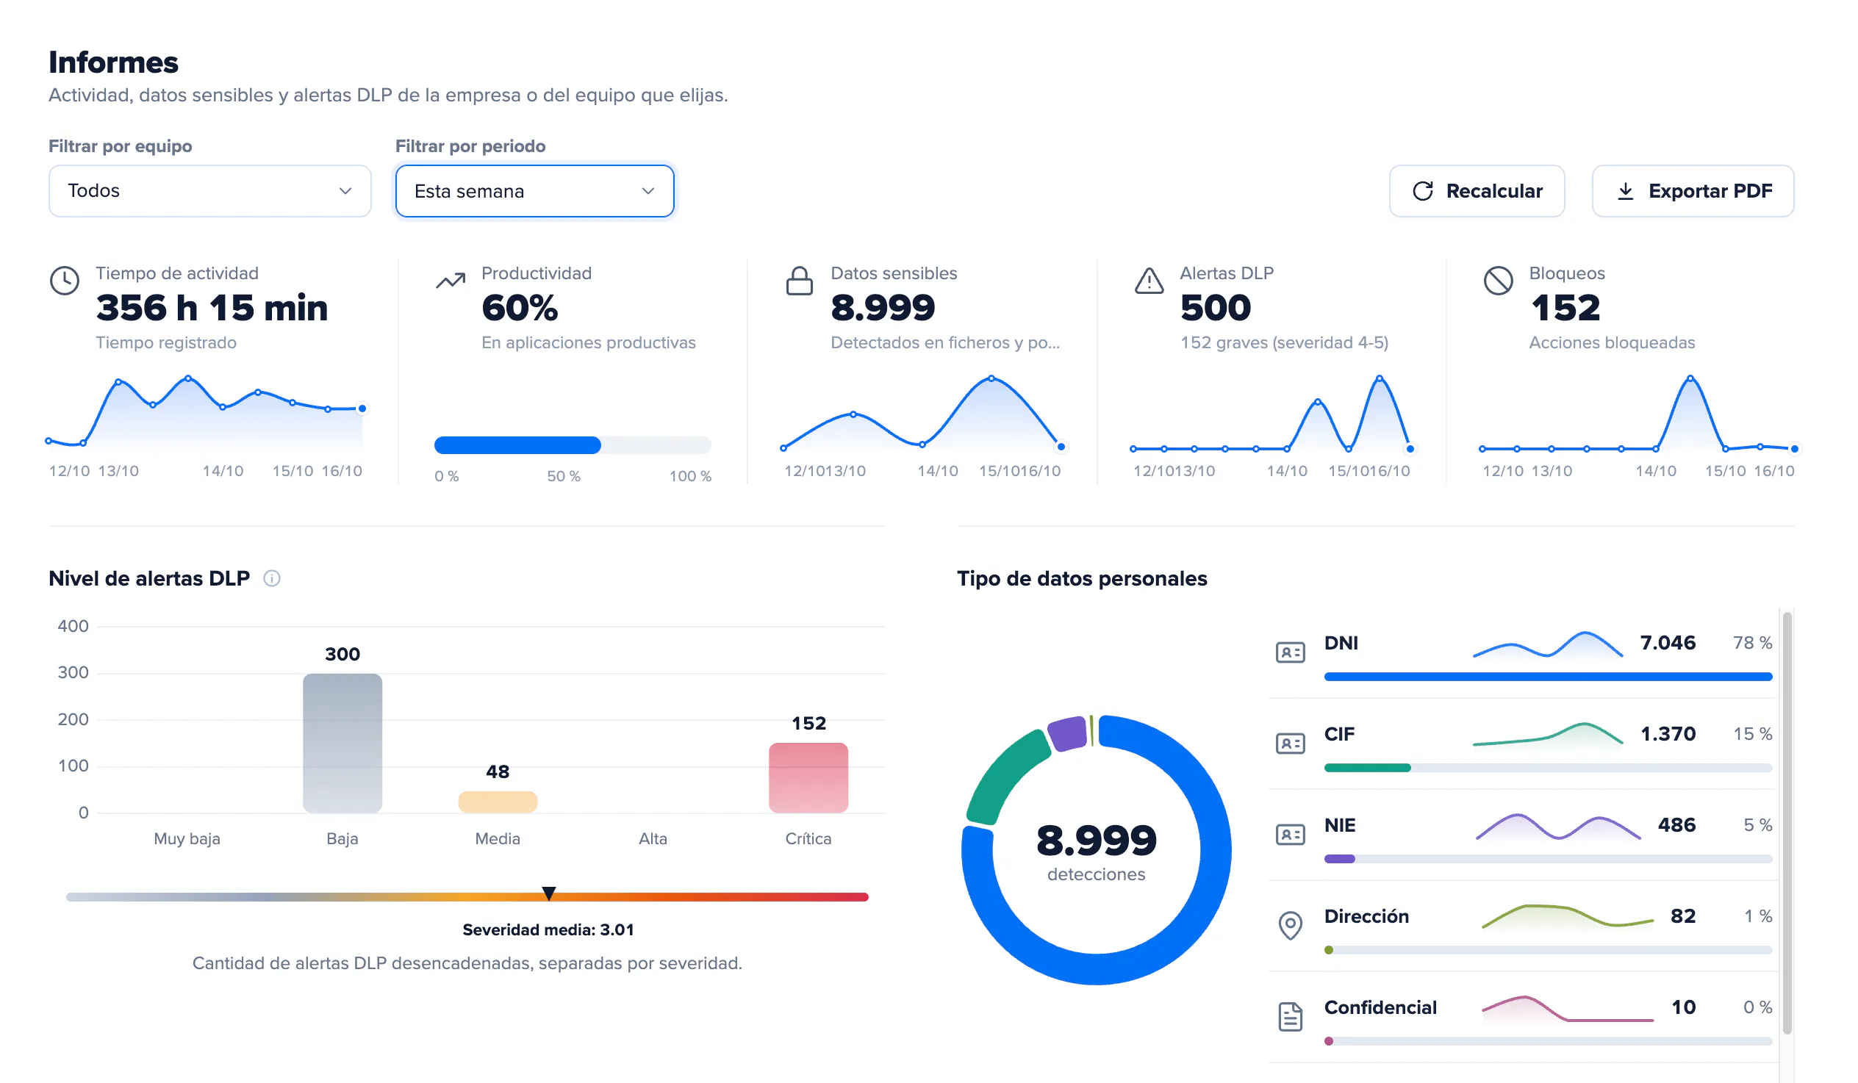The image size is (1858, 1083).
Task: Click the Productividad progress bar
Action: coord(573,445)
